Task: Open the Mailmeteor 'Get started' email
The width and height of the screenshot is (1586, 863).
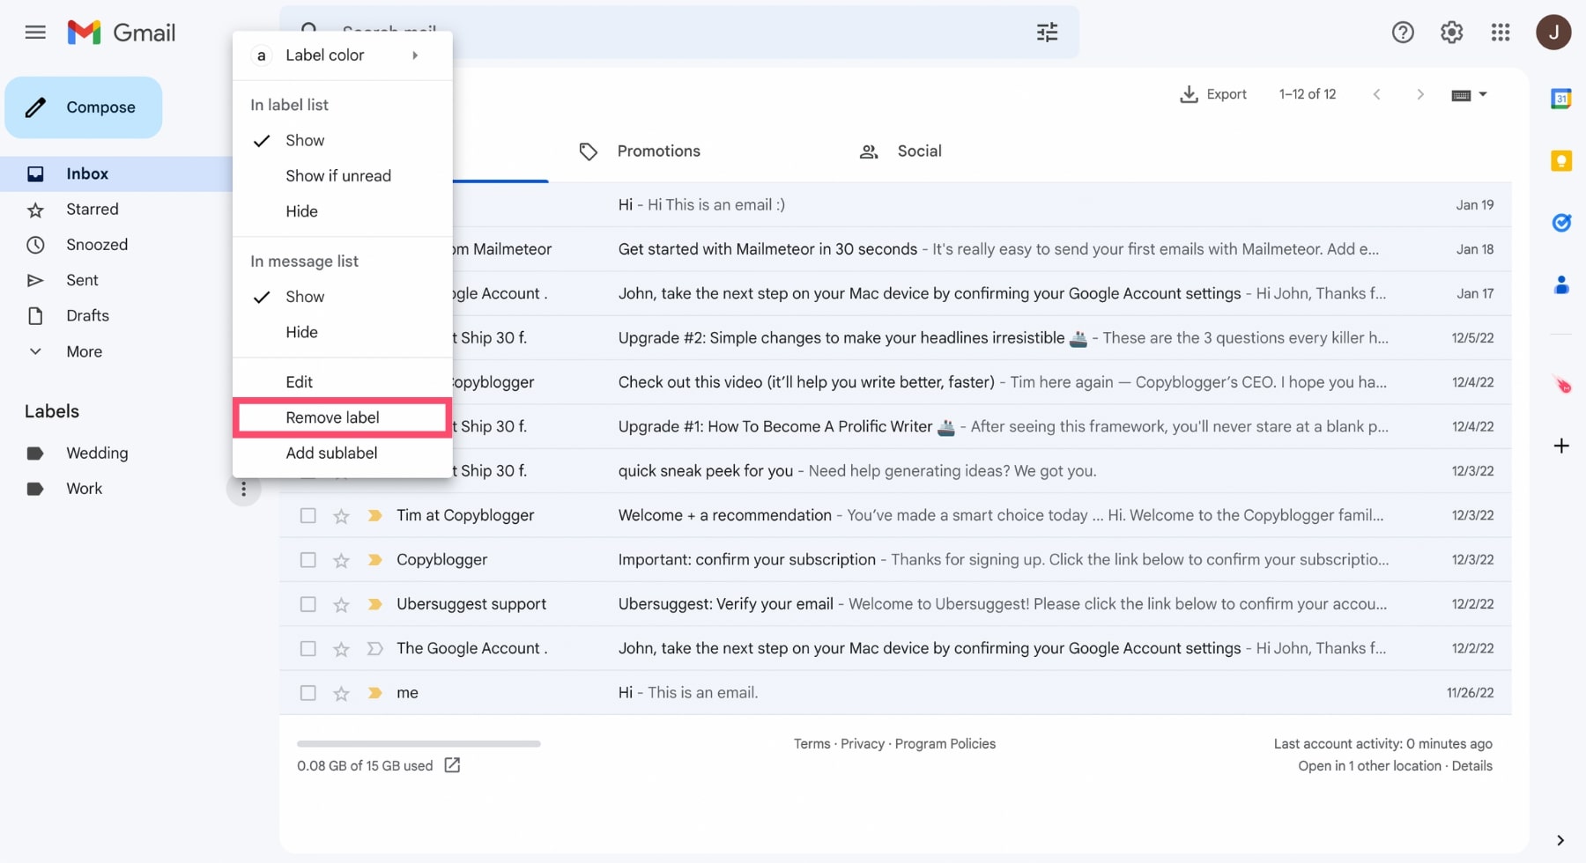Action: point(895,249)
